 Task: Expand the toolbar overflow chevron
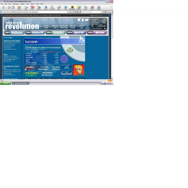[111, 7]
